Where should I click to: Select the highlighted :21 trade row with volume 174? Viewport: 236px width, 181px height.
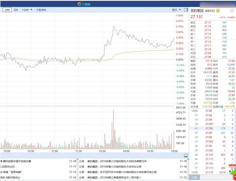point(212,128)
